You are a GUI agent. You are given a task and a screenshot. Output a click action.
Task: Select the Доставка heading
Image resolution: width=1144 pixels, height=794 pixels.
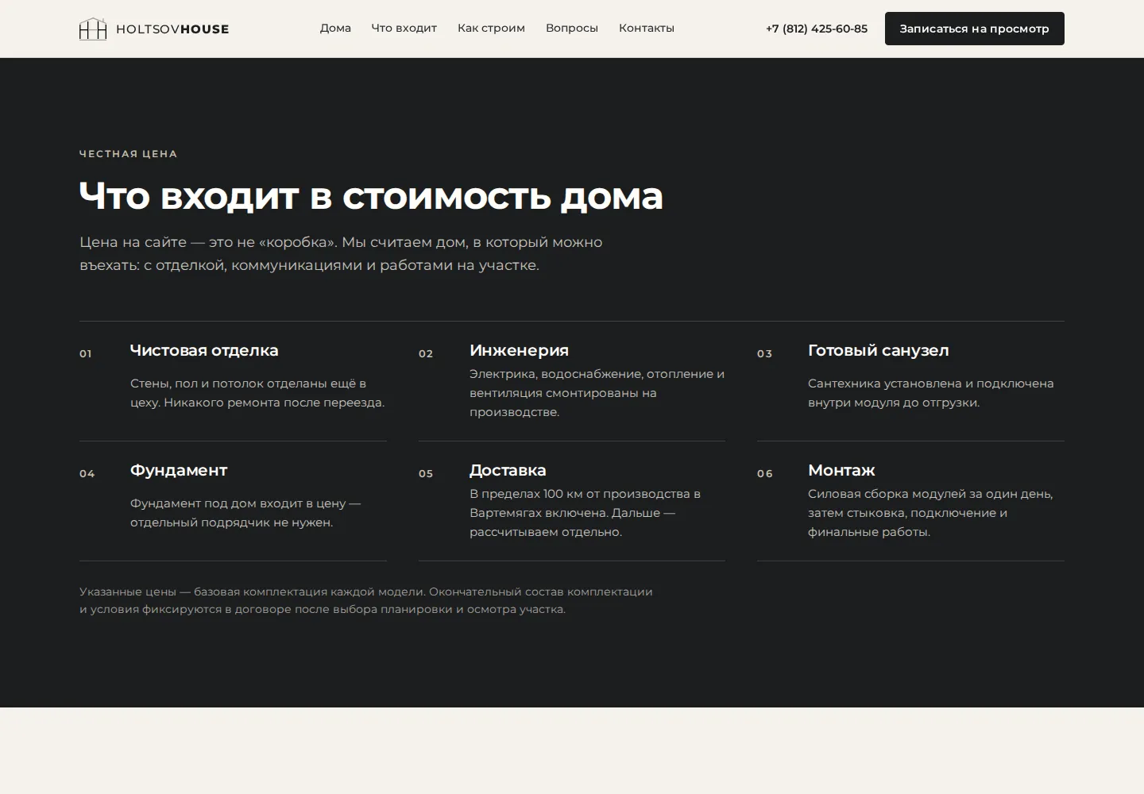click(508, 470)
